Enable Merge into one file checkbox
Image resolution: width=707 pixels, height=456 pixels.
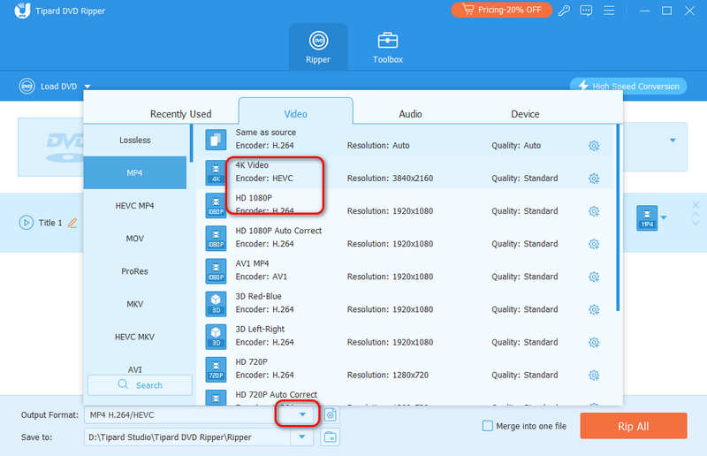click(x=488, y=426)
